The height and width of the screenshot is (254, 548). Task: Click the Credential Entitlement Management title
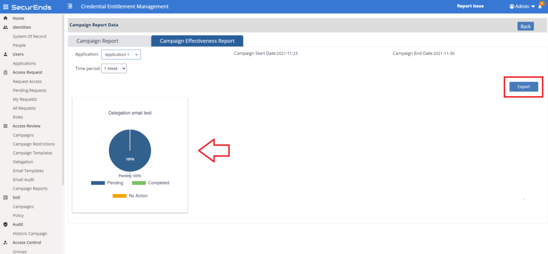(124, 6)
